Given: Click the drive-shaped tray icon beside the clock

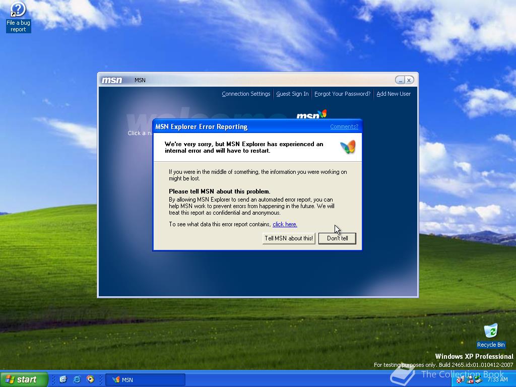Looking at the screenshot, I should [478, 380].
